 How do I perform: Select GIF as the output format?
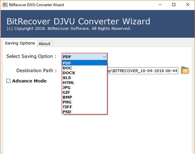(84, 92)
